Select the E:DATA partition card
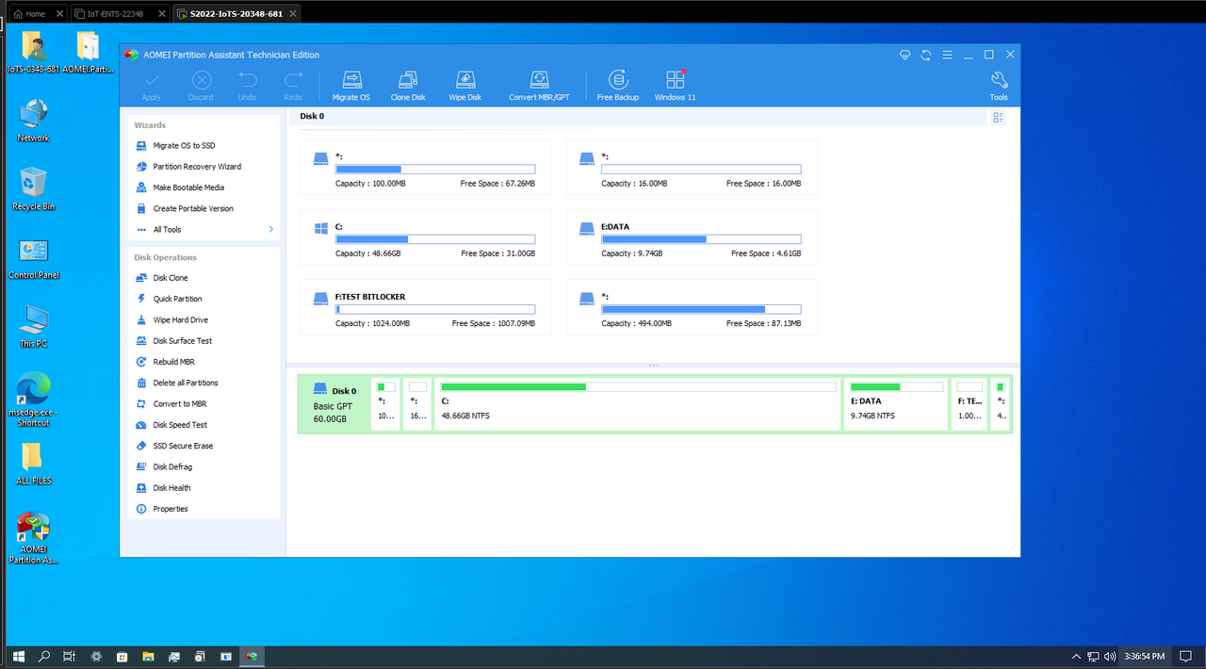The height and width of the screenshot is (669, 1206). 692,237
